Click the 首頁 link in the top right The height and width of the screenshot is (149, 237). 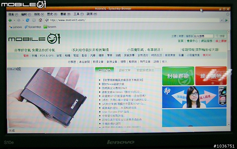pyautogui.click(x=180, y=41)
